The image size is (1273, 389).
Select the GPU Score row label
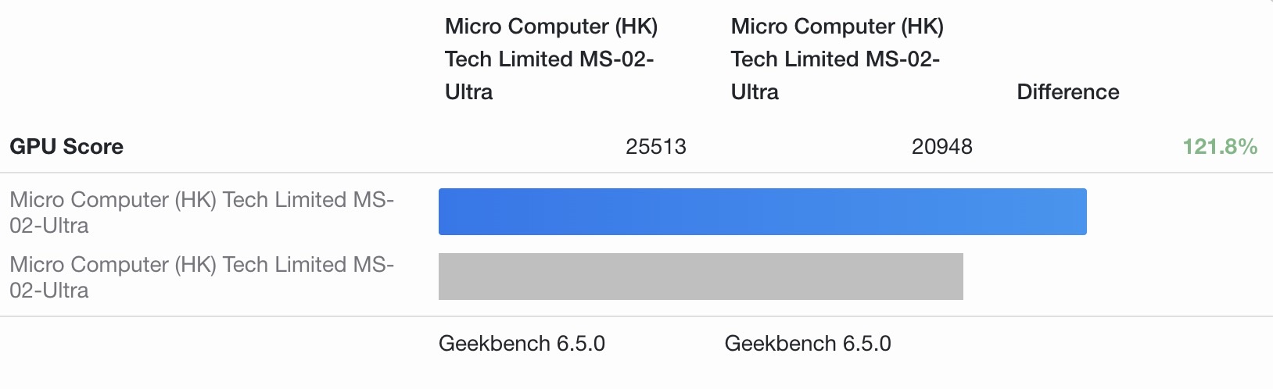tap(66, 147)
